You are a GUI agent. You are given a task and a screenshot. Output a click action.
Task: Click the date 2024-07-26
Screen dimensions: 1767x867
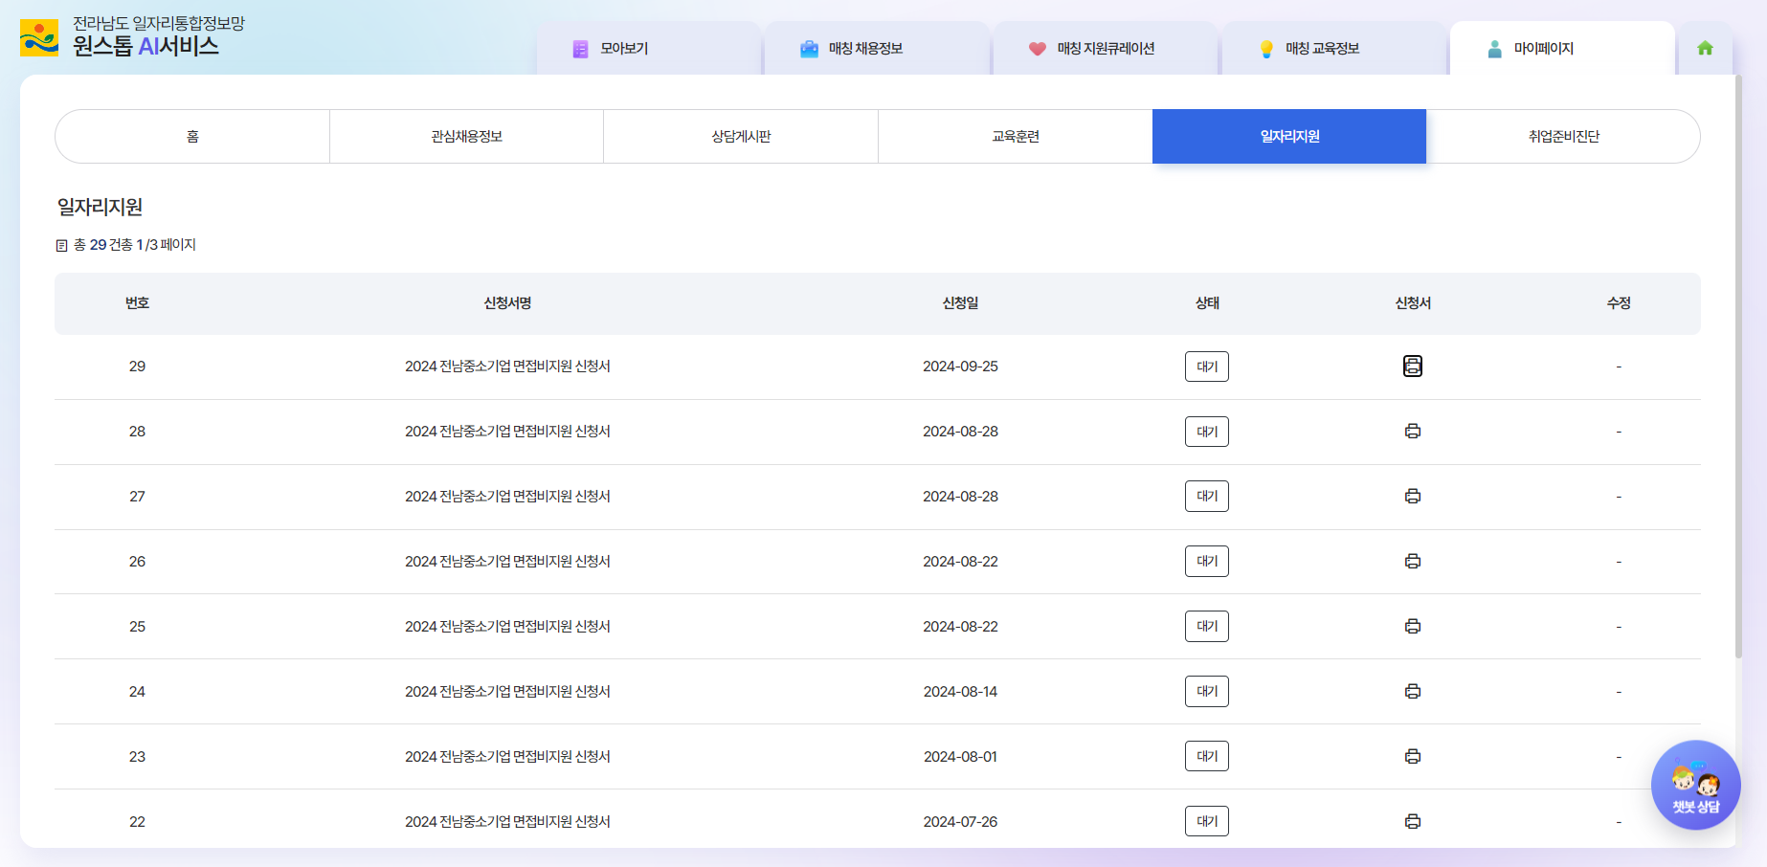[960, 822]
